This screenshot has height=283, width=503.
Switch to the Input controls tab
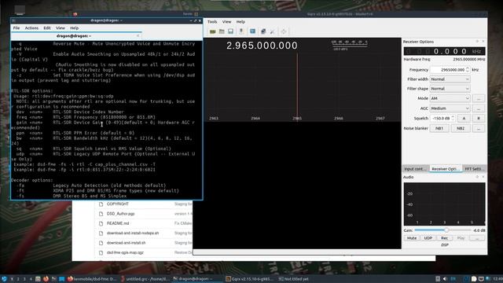pyautogui.click(x=415, y=169)
